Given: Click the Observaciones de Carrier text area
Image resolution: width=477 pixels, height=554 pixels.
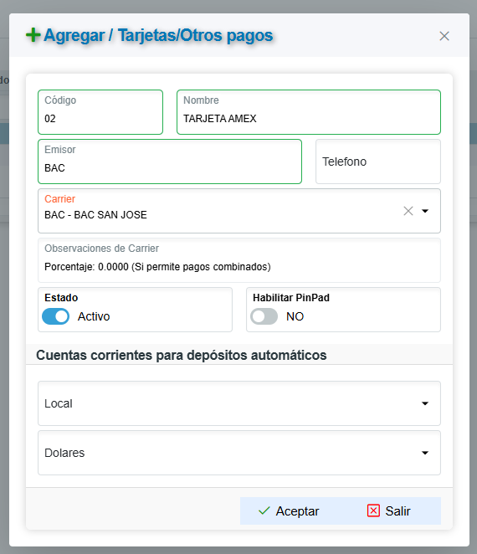Looking at the screenshot, I should pyautogui.click(x=239, y=260).
